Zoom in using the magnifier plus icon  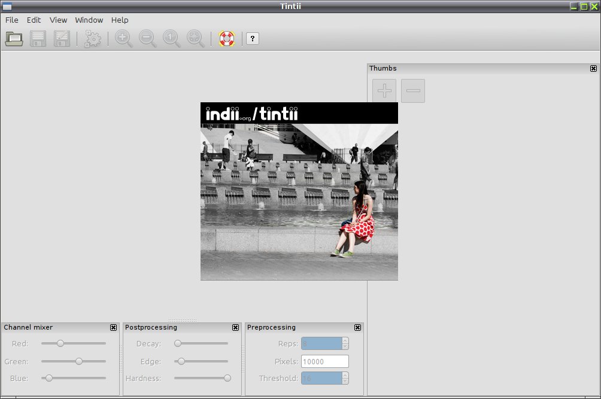click(x=123, y=39)
